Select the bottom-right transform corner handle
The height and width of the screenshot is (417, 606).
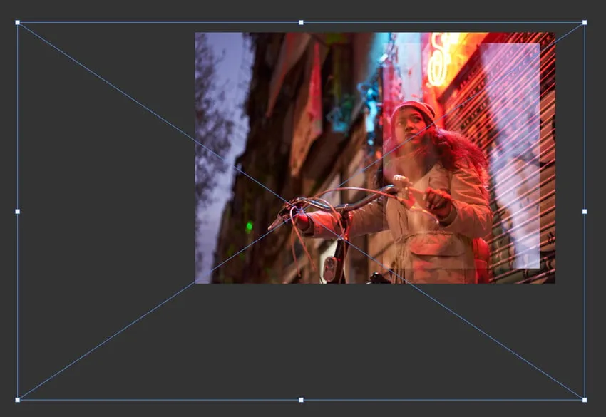point(585,399)
